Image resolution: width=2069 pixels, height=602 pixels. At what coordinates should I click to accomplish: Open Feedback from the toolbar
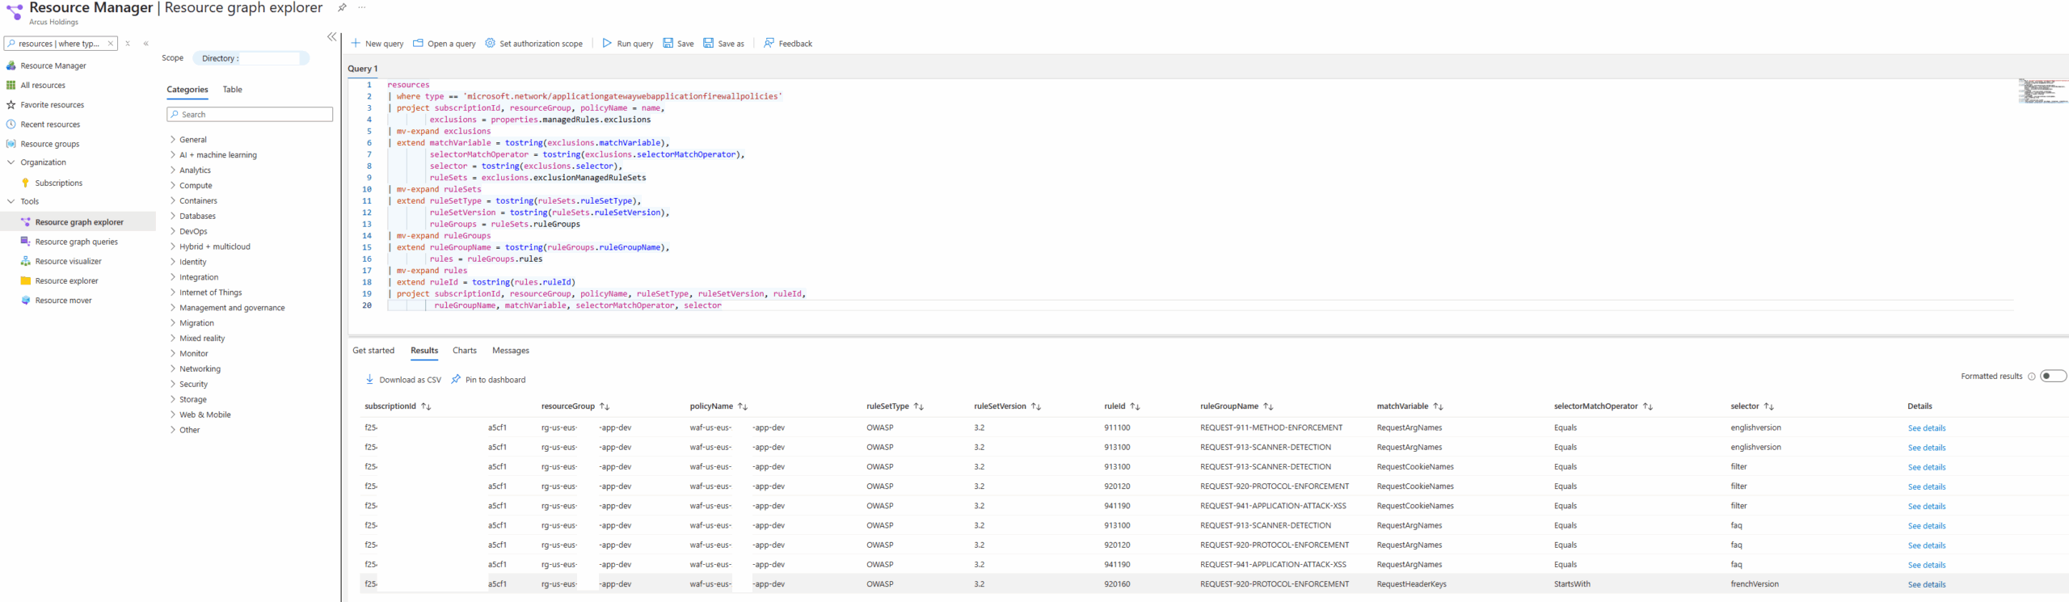pyautogui.click(x=788, y=44)
